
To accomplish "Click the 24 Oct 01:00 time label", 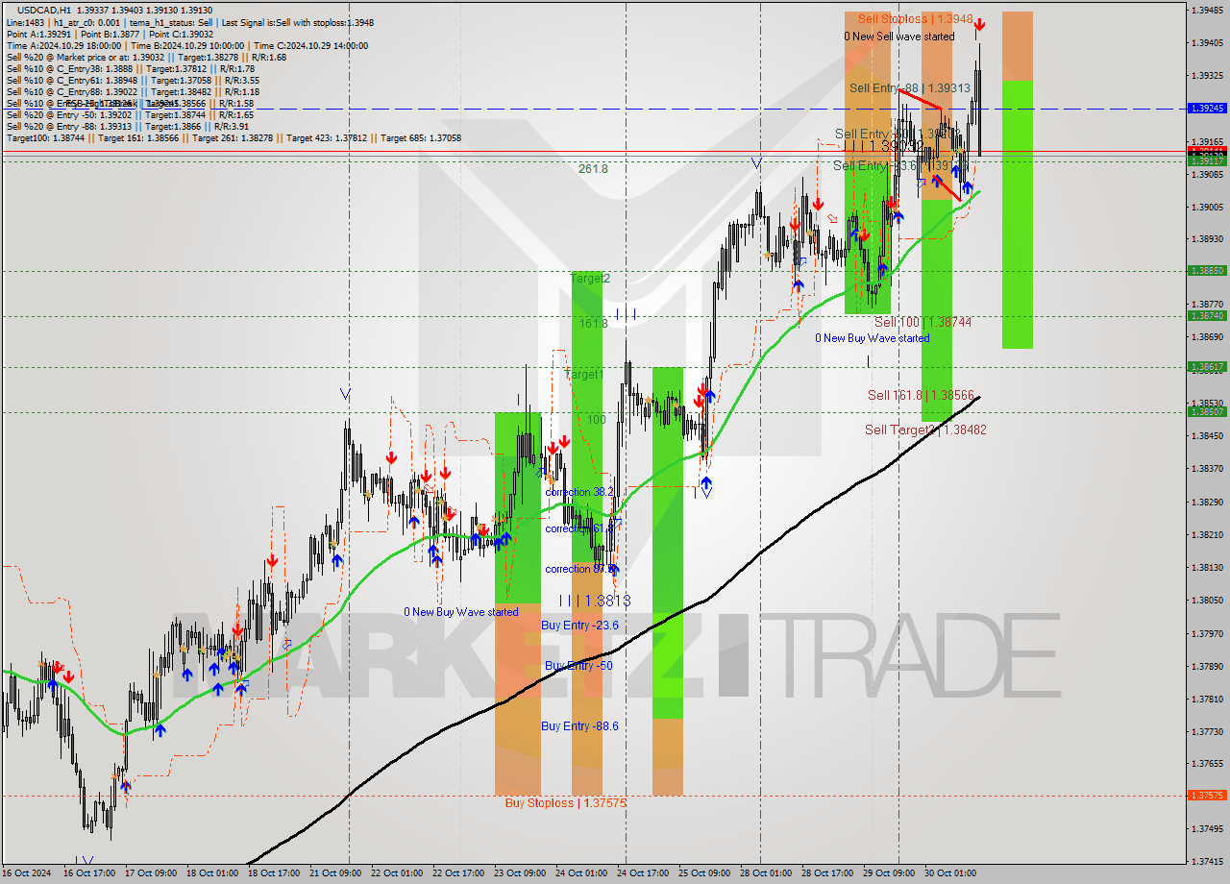I will 581,873.
